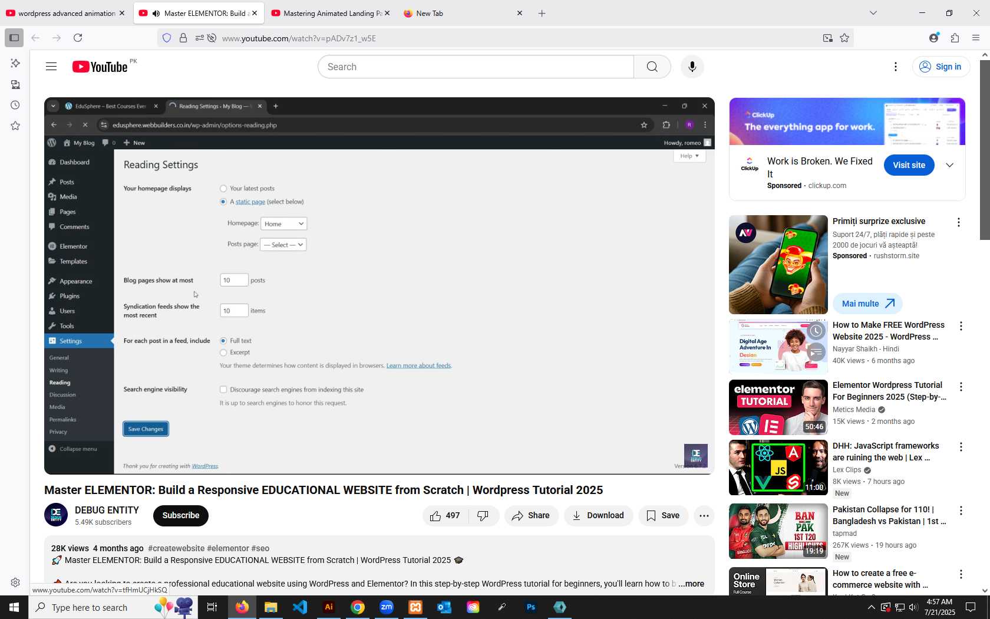Open the AI chatbot sparkle sidebar icon
990x619 pixels.
click(x=15, y=63)
